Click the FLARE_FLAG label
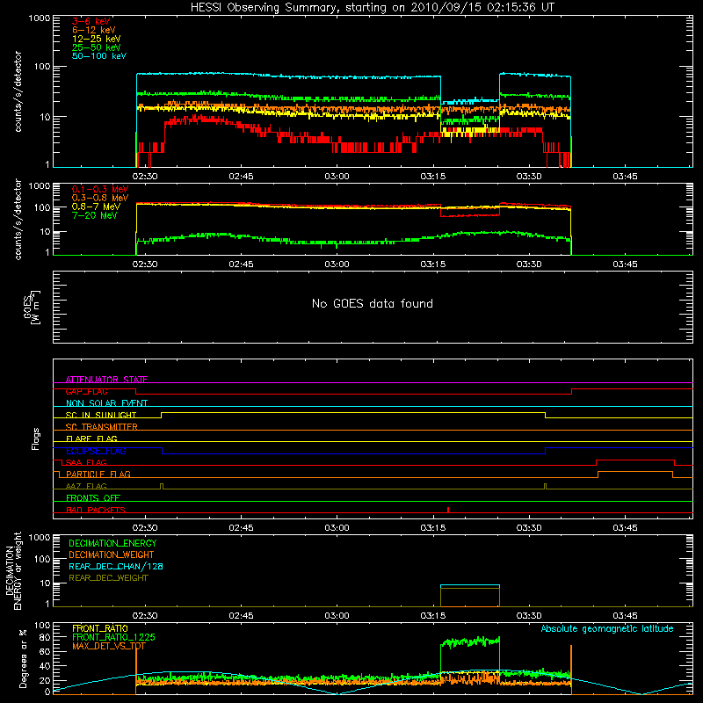The image size is (703, 703). [x=91, y=438]
